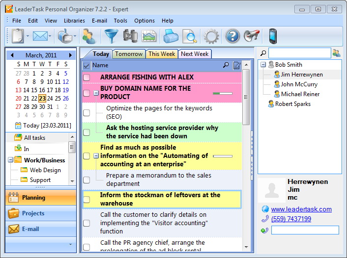Click the funnel filter icon in toolbar

click(111, 36)
